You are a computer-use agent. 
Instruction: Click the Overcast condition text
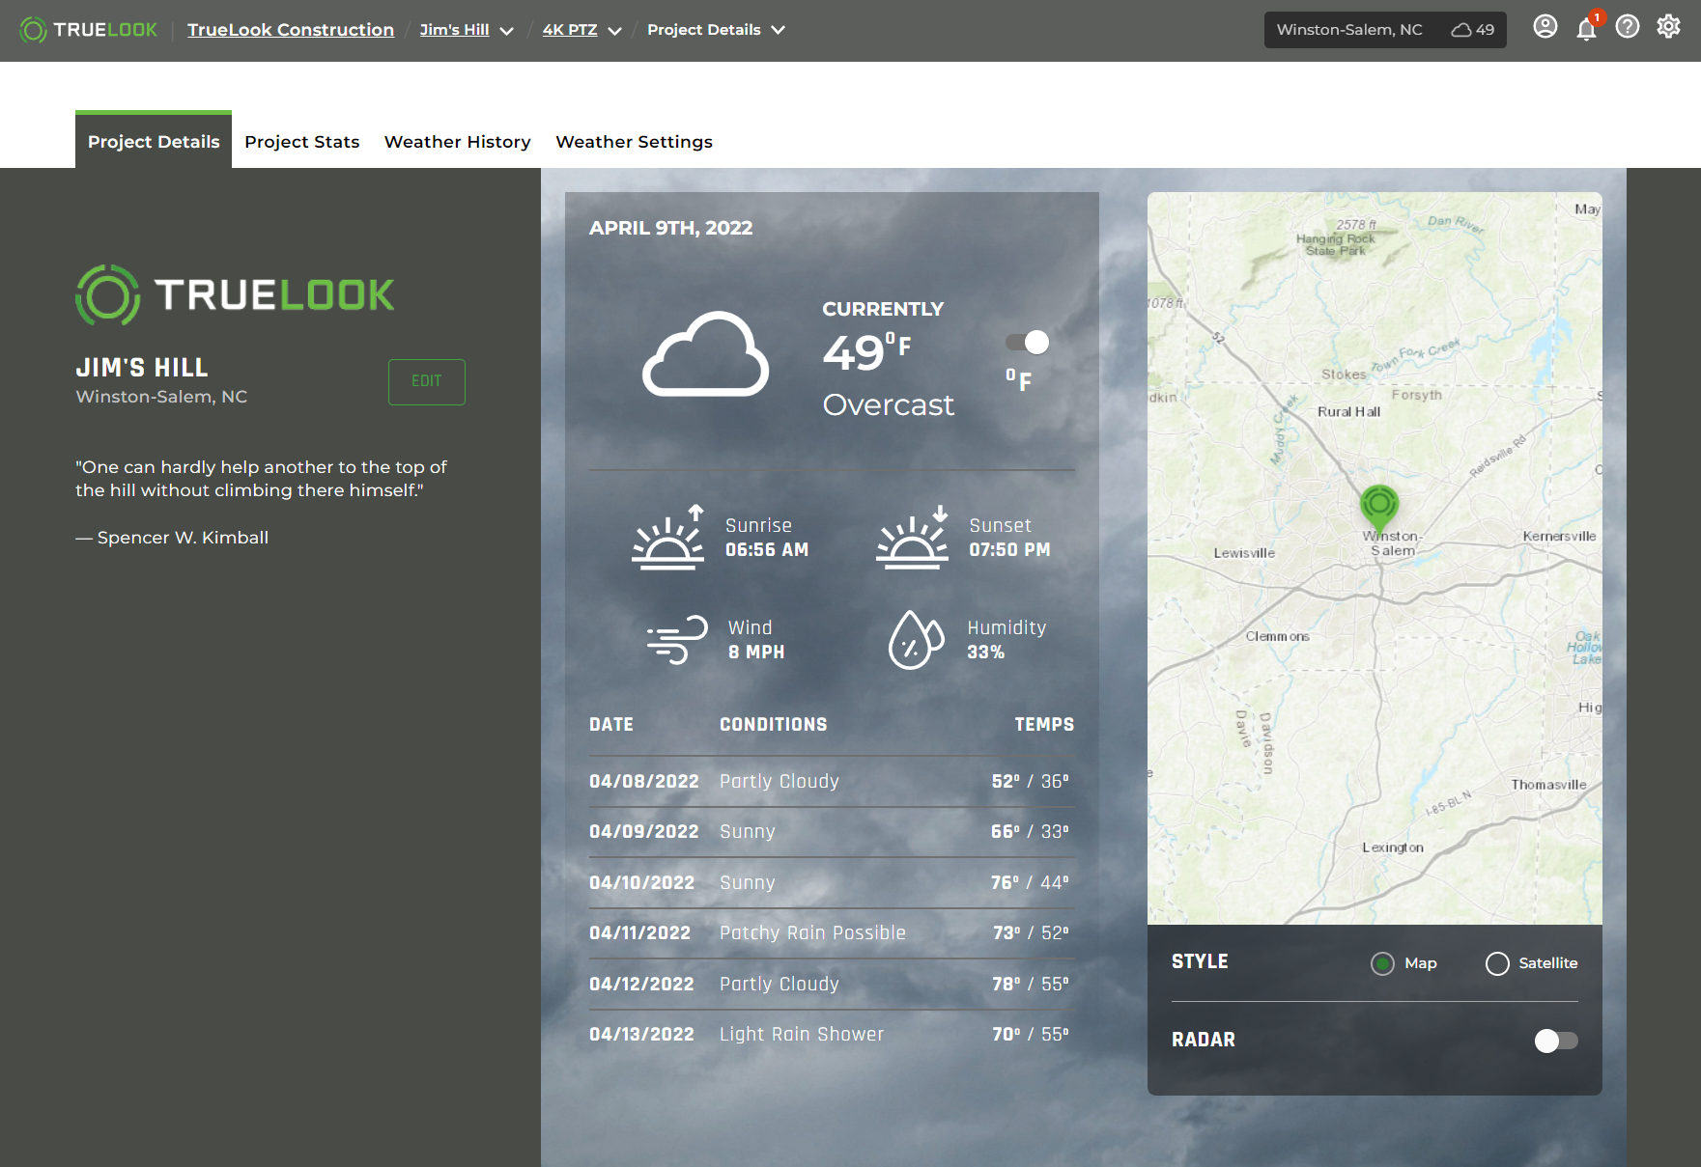tap(888, 405)
